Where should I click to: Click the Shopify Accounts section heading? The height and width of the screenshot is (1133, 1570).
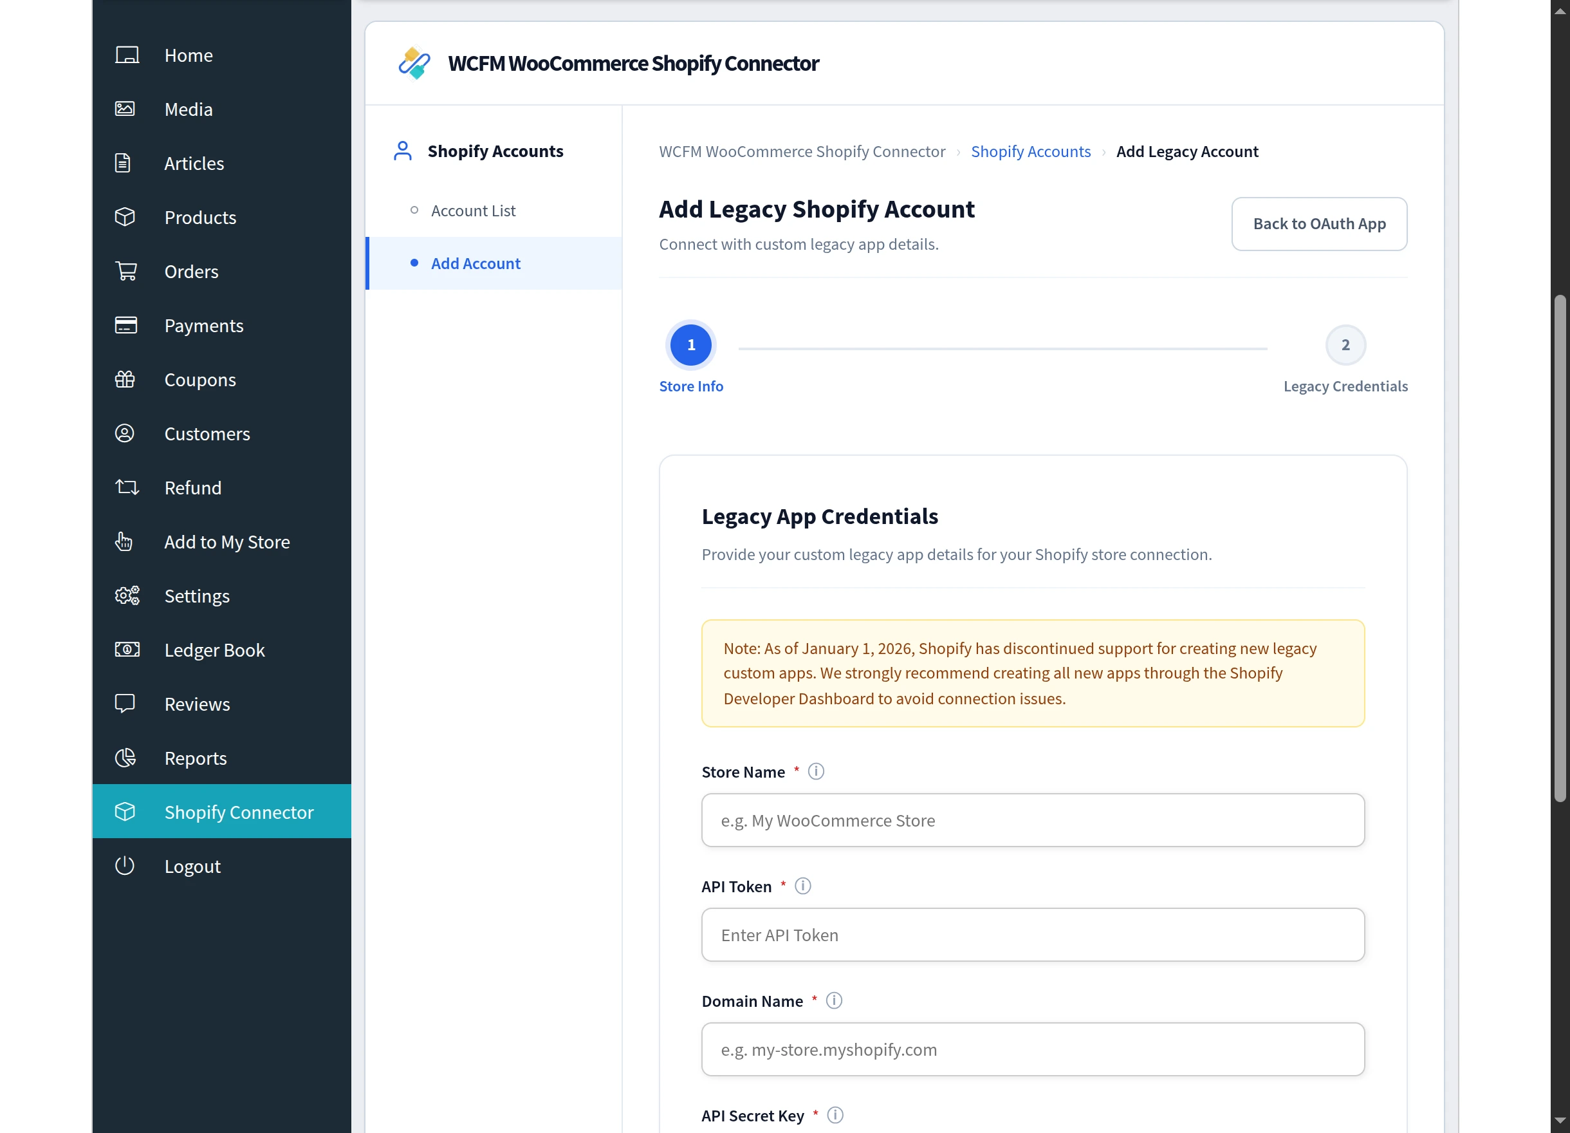(x=495, y=151)
